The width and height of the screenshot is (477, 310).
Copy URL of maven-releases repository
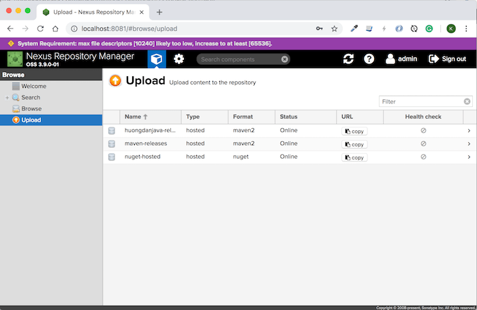click(x=354, y=144)
